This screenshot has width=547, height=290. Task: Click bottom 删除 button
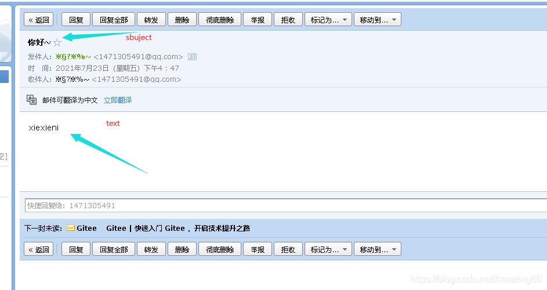182,249
